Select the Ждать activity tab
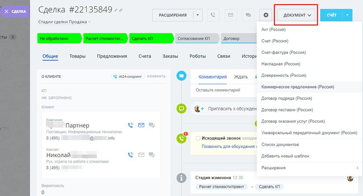This screenshot has height=196, width=363. pyautogui.click(x=241, y=77)
